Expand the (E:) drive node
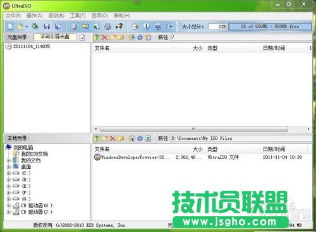This screenshot has height=232, width=316. click(x=9, y=186)
